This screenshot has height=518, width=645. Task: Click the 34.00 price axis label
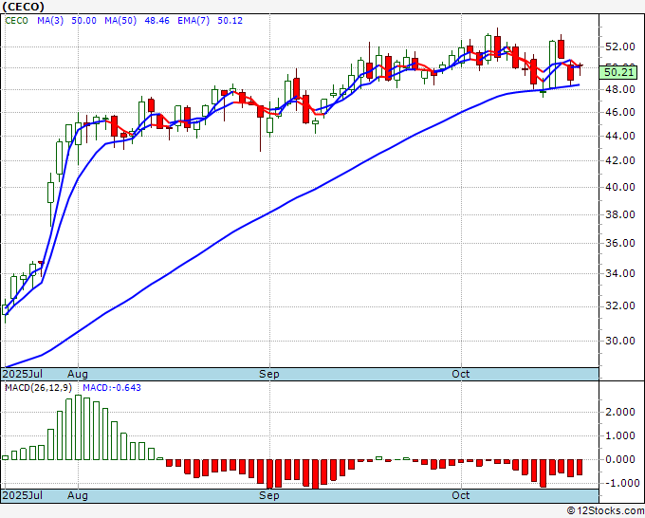coord(620,273)
